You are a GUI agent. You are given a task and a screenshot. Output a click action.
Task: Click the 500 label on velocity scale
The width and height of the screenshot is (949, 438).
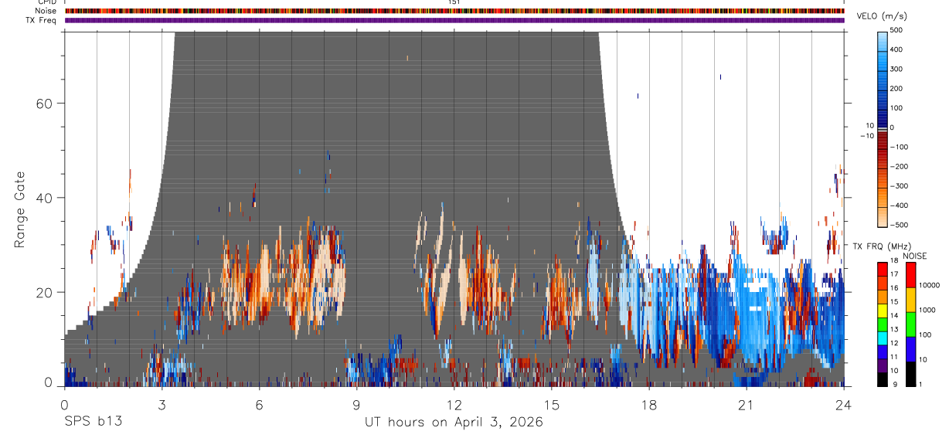897,30
